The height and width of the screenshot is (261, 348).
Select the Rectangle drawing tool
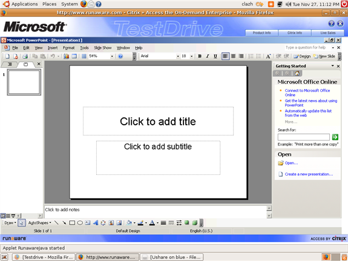click(72, 223)
